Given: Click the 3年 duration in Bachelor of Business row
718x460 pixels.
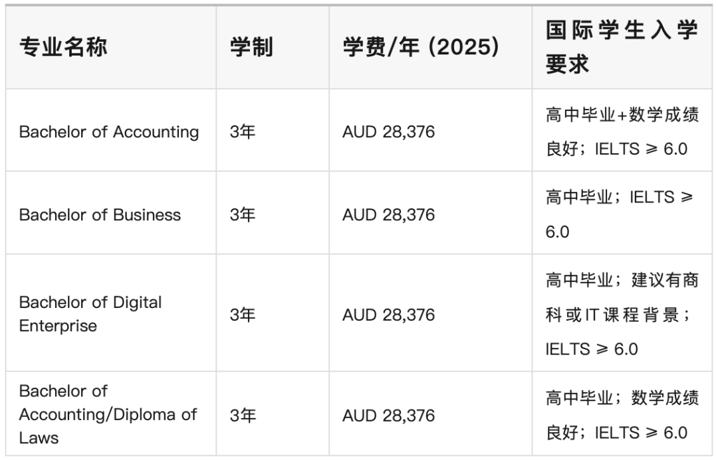Looking at the screenshot, I should coord(243,214).
